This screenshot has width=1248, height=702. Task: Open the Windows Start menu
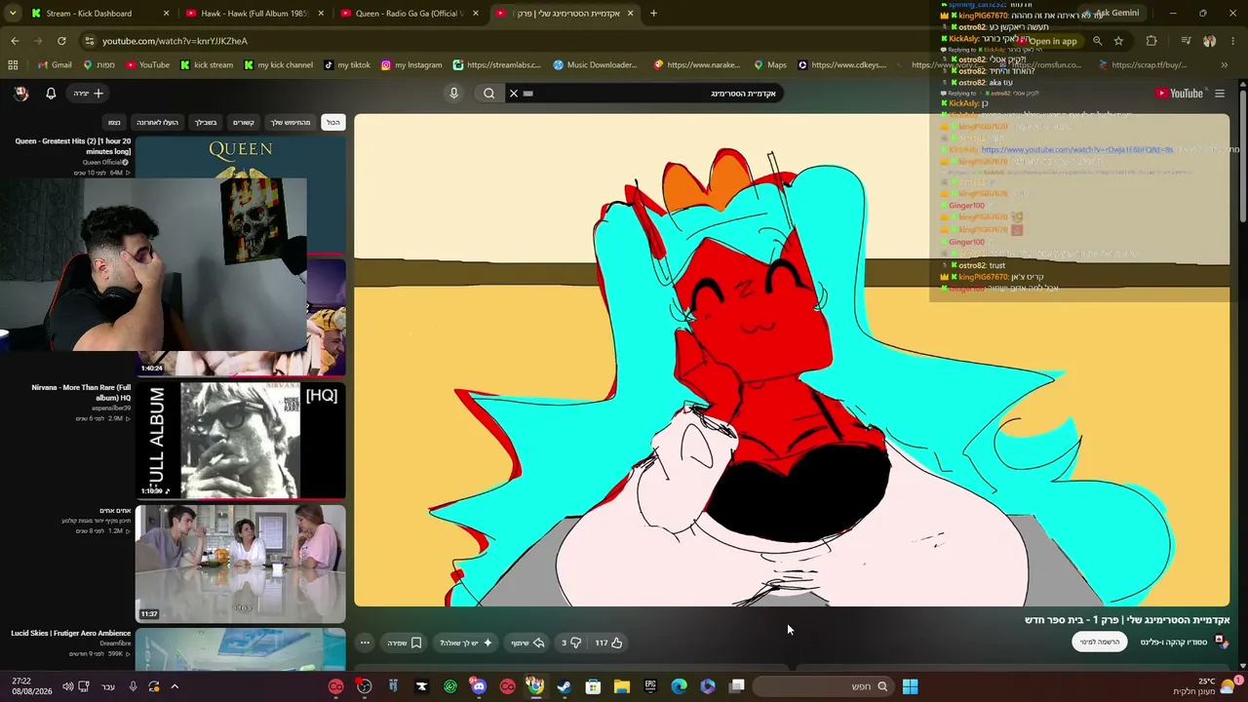[x=910, y=686]
